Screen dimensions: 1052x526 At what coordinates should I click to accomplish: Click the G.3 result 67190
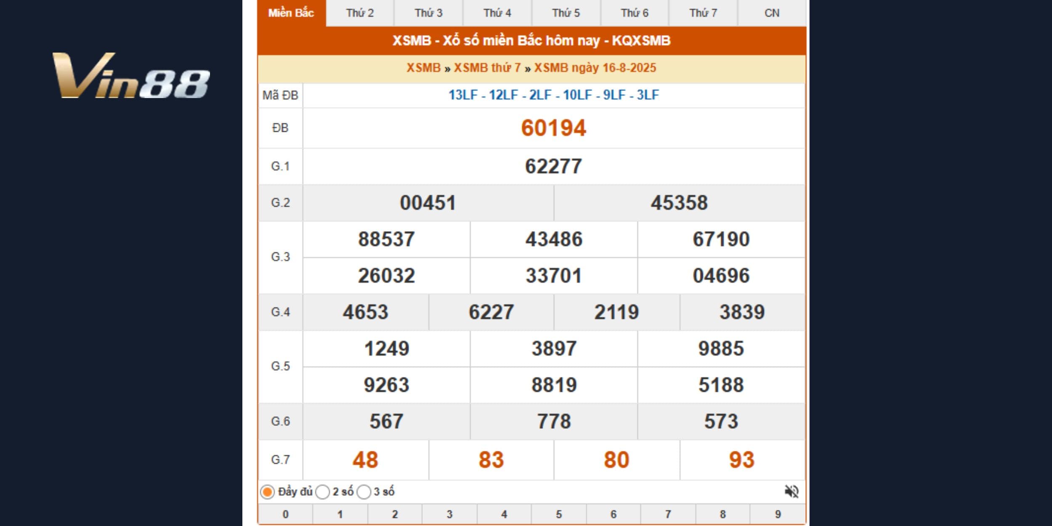(721, 239)
